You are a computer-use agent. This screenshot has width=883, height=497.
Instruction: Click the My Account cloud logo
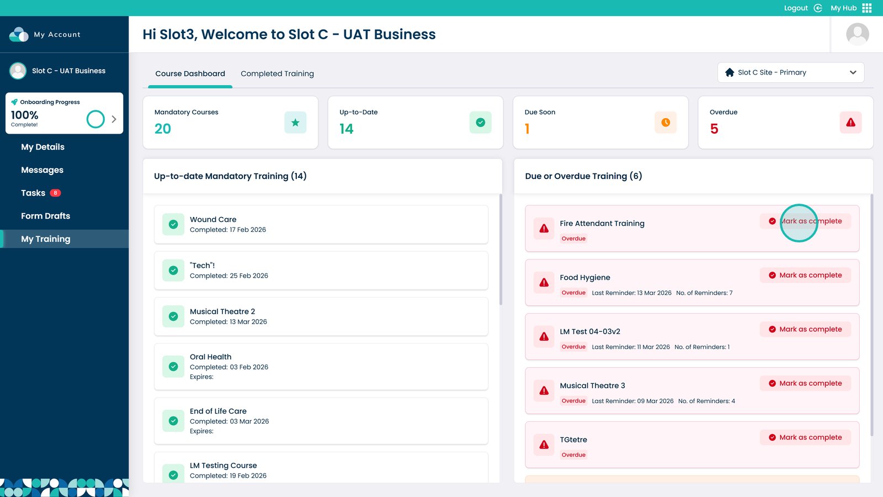click(19, 34)
